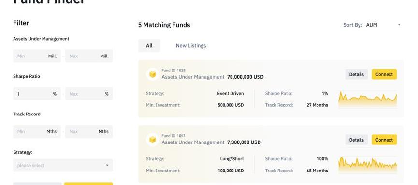Click the Sharpe Ratio minimum field containing 1
The width and height of the screenshot is (418, 185).
[37, 94]
